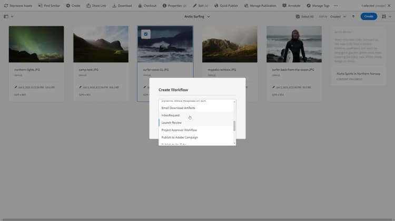The height and width of the screenshot is (221, 395).
Task: Uncheck the surfer-wave-02.JPG selection checkbox
Action: click(x=146, y=34)
